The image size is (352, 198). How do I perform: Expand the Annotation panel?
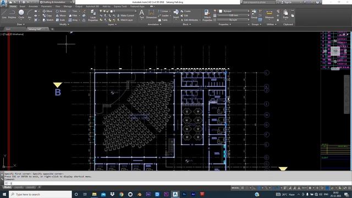(154, 24)
